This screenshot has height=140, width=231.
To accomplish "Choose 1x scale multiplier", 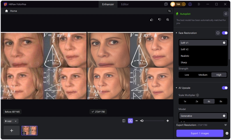I will [185, 101].
